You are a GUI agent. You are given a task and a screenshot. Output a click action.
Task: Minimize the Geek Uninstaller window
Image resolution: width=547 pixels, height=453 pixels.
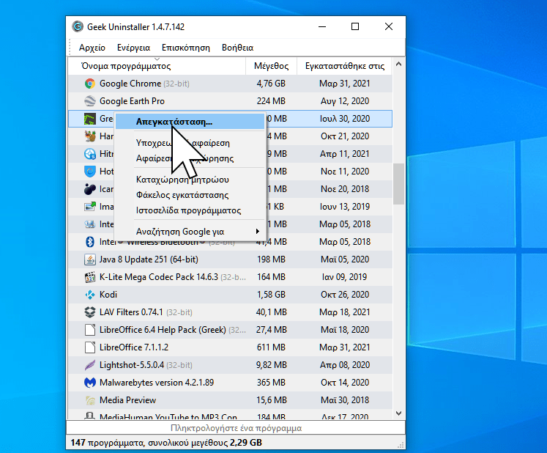click(x=322, y=26)
